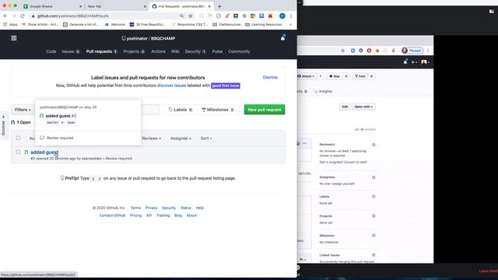Click the blue Chrome profile avatar

pyautogui.click(x=282, y=16)
